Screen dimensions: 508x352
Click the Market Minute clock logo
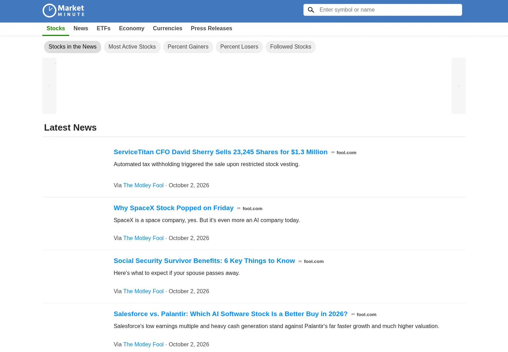[64, 10]
